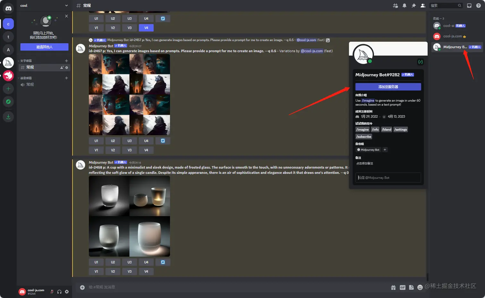
Task: Click U4 under the frosted glass images
Action: pyautogui.click(x=146, y=262)
